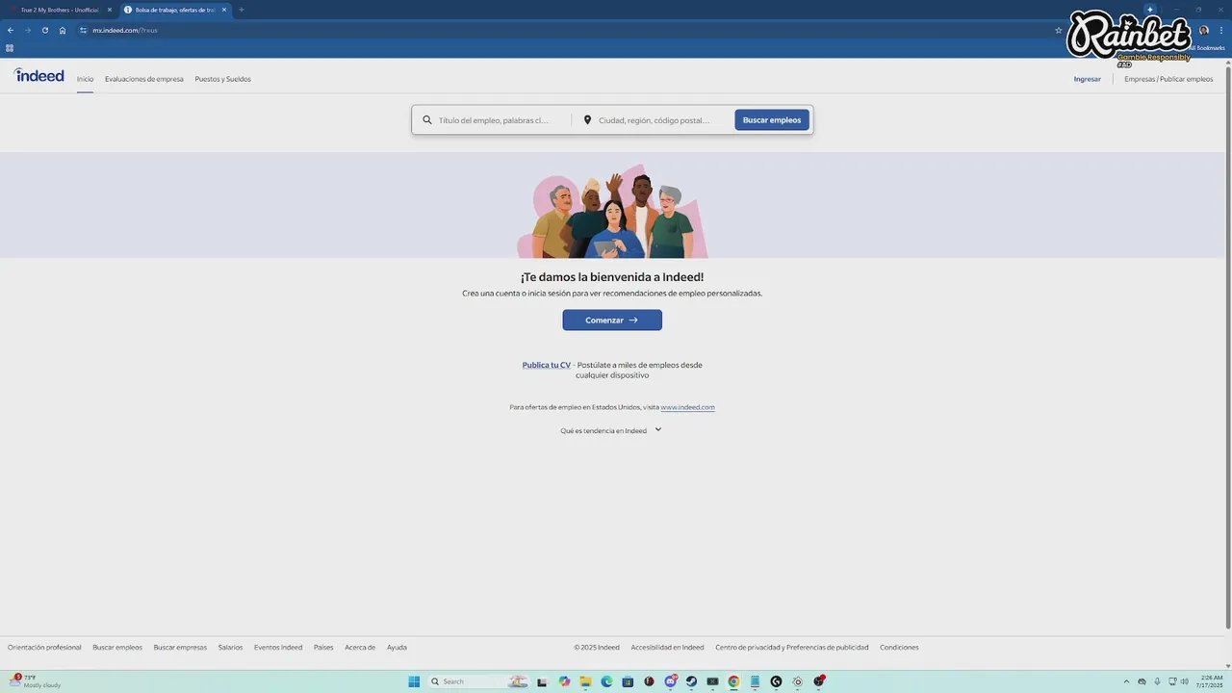1232x693 pixels.
Task: Open Salarios footer link
Action: click(x=230, y=648)
